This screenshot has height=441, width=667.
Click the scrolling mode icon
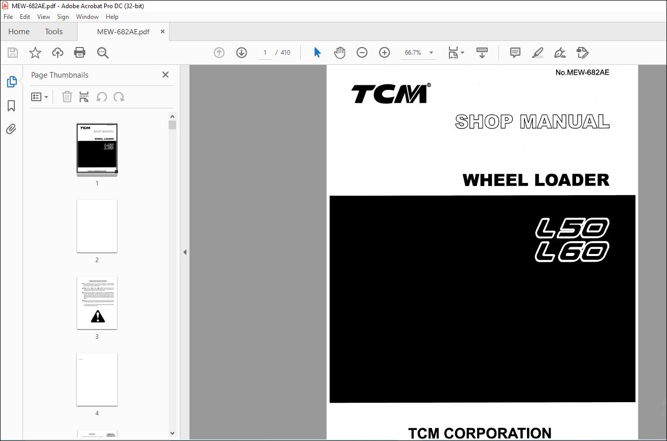click(482, 53)
